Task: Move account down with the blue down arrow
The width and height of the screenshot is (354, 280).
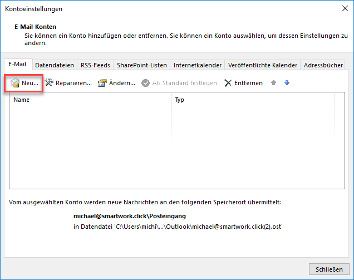Action: pos(287,83)
